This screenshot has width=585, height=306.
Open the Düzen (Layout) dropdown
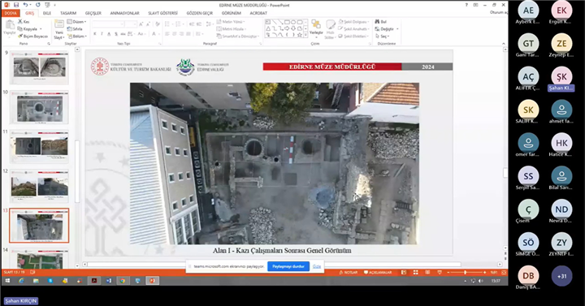click(x=77, y=22)
